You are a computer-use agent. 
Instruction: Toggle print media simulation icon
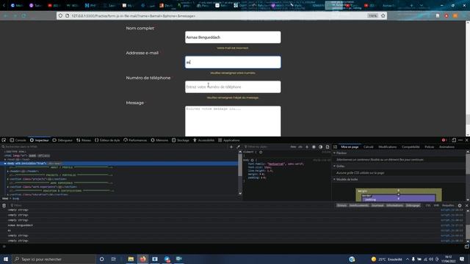pyautogui.click(x=328, y=147)
